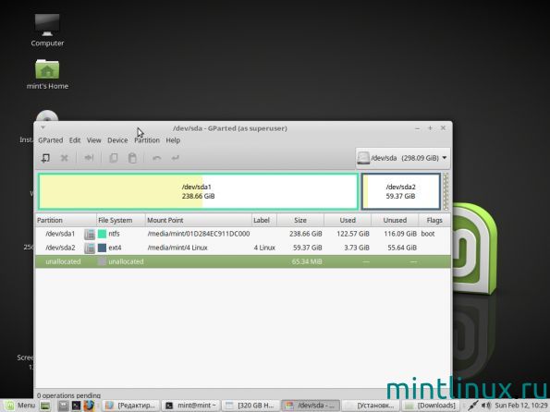Click the mounted-lock icon on /dev/sda1 row
550x412 pixels.
(90, 234)
